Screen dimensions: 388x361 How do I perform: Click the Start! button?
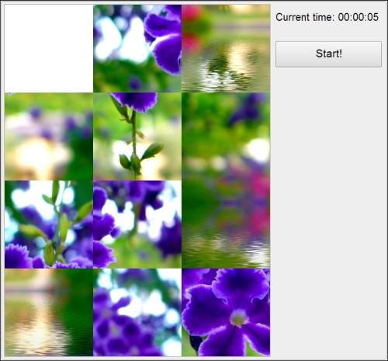click(328, 54)
